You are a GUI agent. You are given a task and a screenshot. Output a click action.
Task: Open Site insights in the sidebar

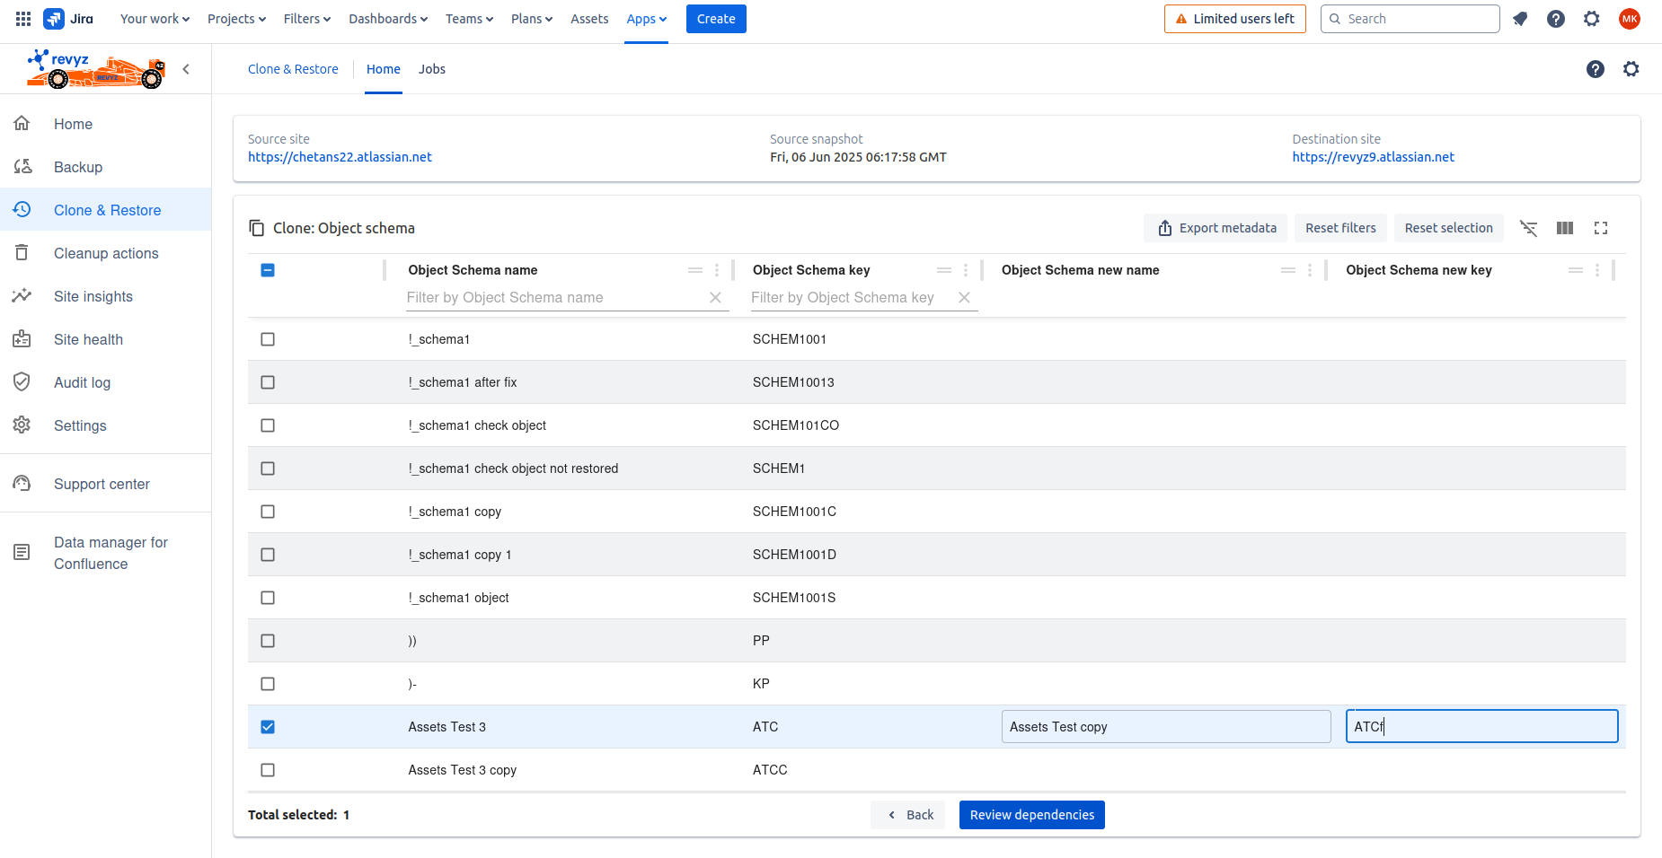click(93, 296)
